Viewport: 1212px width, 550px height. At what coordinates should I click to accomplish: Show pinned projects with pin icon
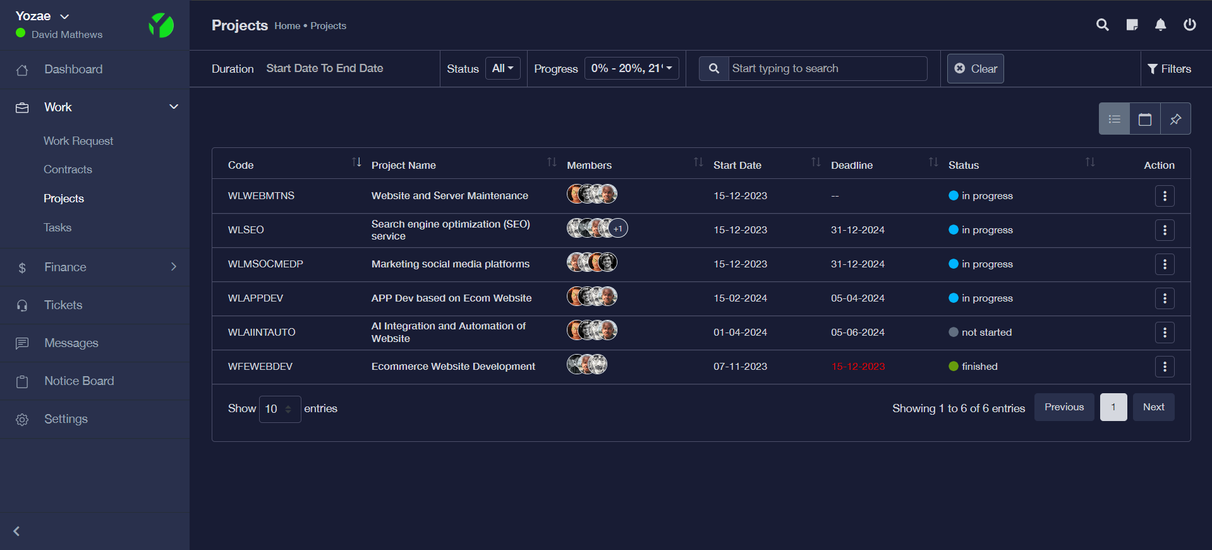click(1175, 119)
